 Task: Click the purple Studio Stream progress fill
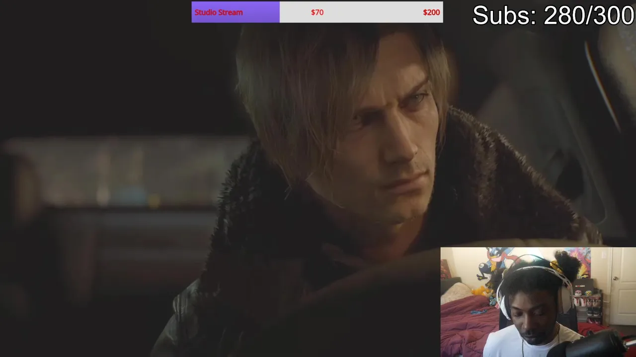pos(236,12)
